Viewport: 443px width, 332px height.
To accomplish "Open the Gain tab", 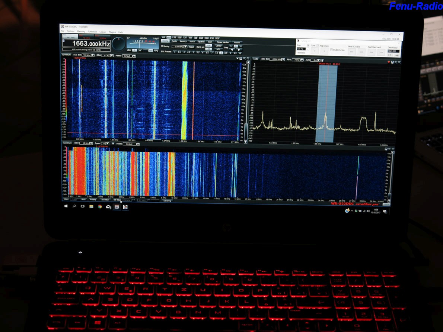I will coord(210,42).
